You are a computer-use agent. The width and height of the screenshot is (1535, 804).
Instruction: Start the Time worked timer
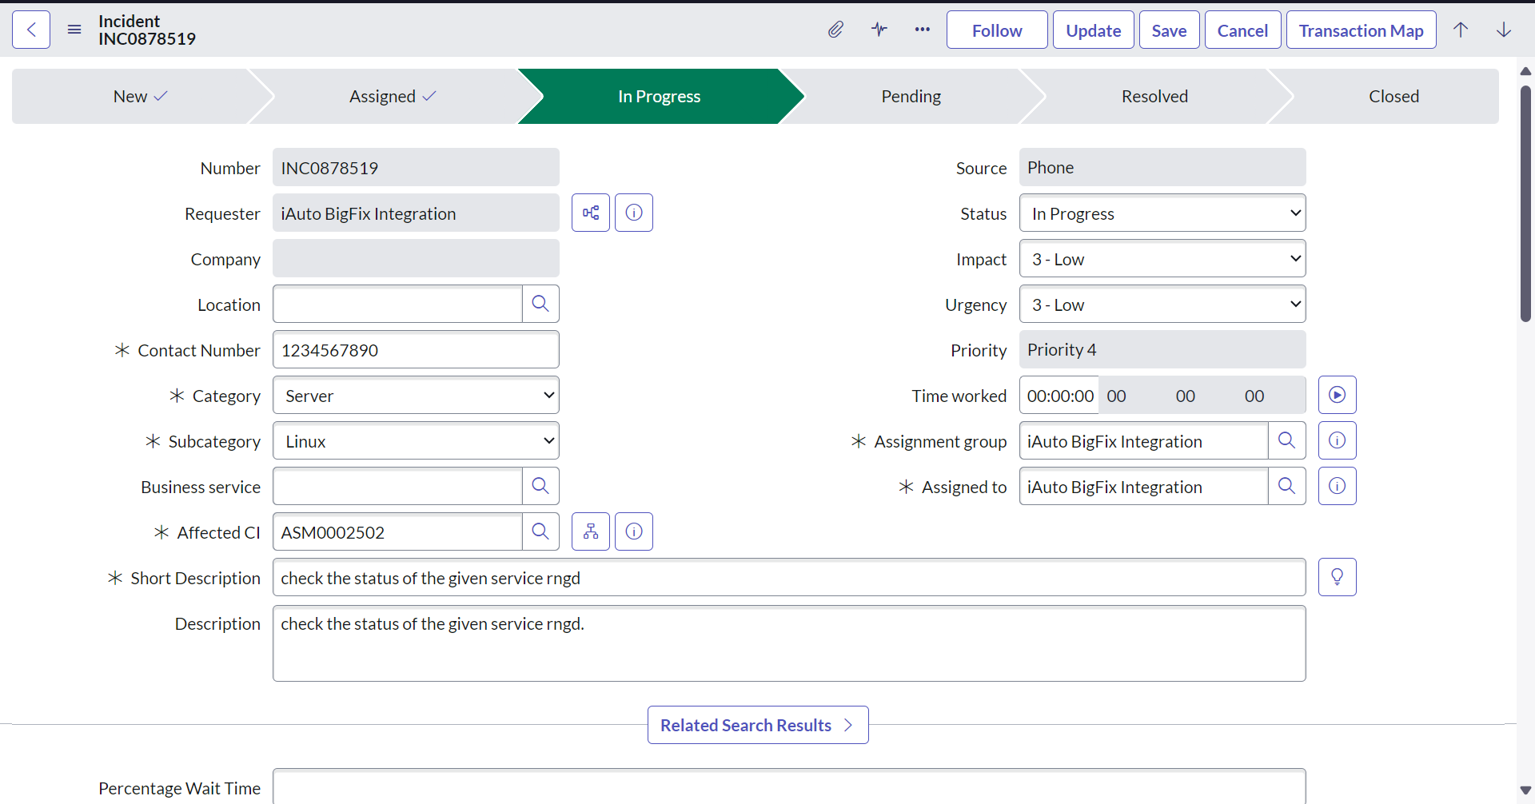(x=1337, y=396)
